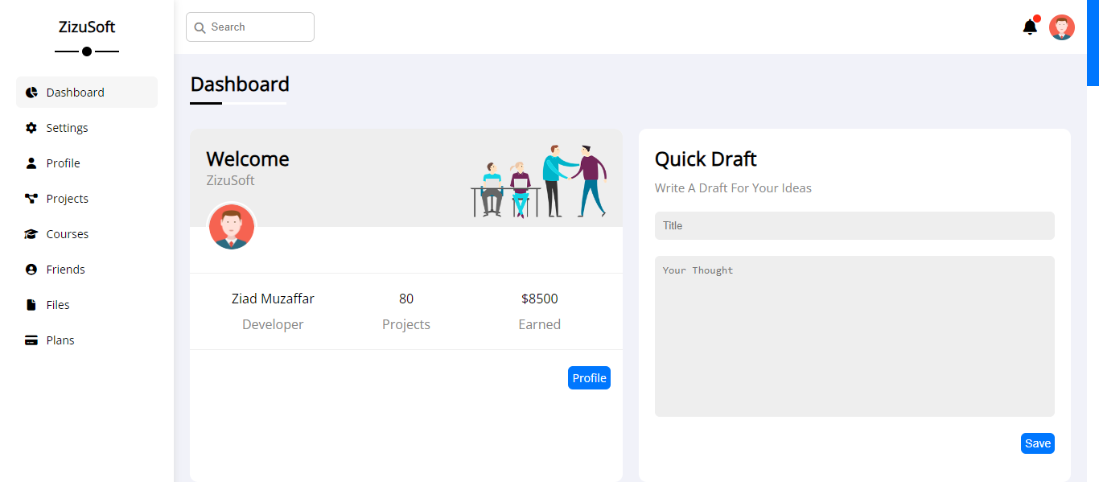Screen dimensions: 1099x482
Task: Click the Settings gear icon in sidebar
Action: click(31, 128)
